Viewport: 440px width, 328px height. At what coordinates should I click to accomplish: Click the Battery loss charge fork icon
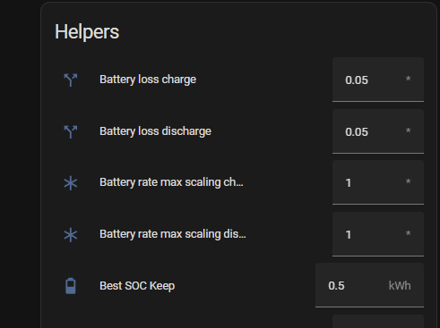(x=71, y=80)
